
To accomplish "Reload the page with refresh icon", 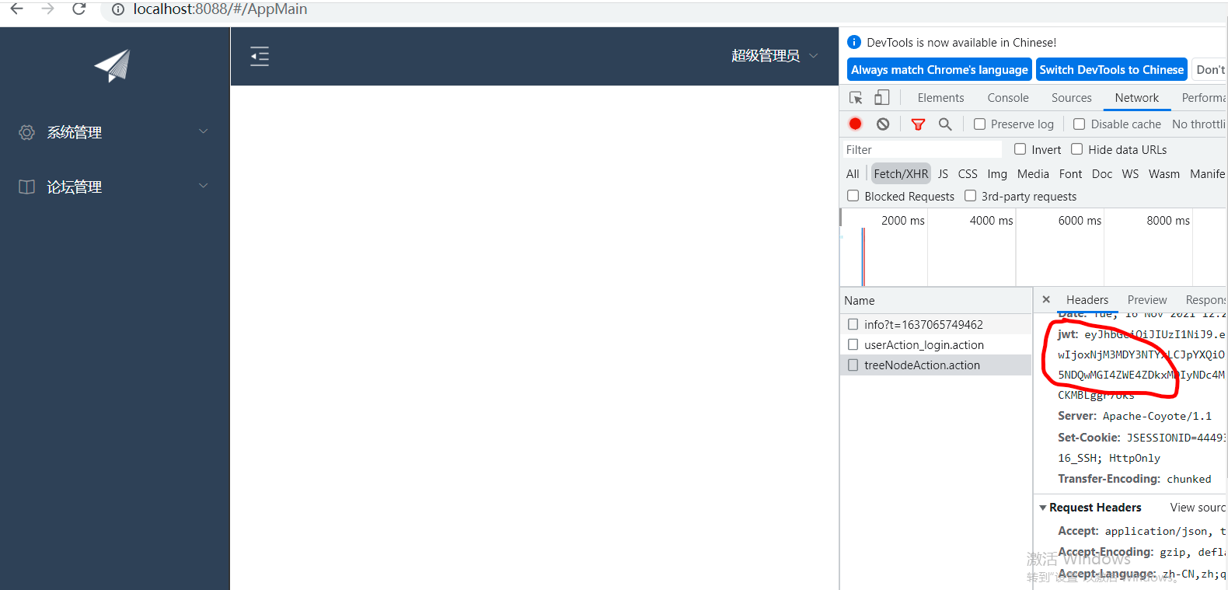I will [x=79, y=9].
